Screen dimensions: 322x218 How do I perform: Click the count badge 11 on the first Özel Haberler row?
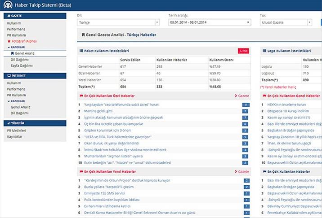point(245,105)
